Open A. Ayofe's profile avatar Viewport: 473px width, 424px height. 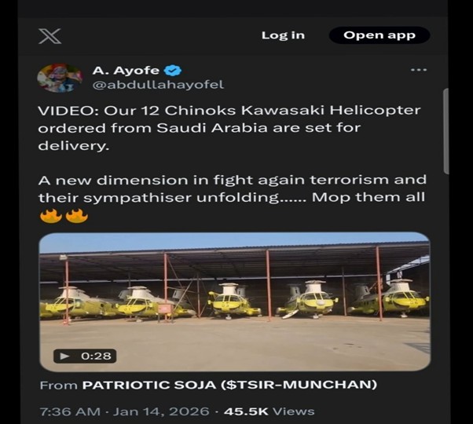59,77
